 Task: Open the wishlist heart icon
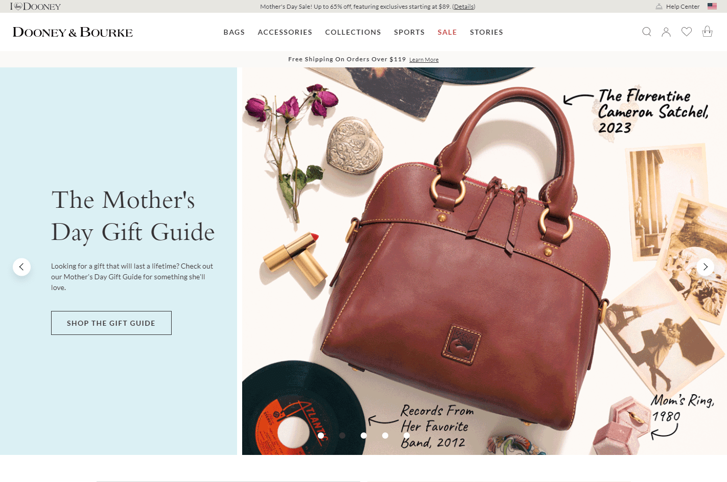point(687,32)
